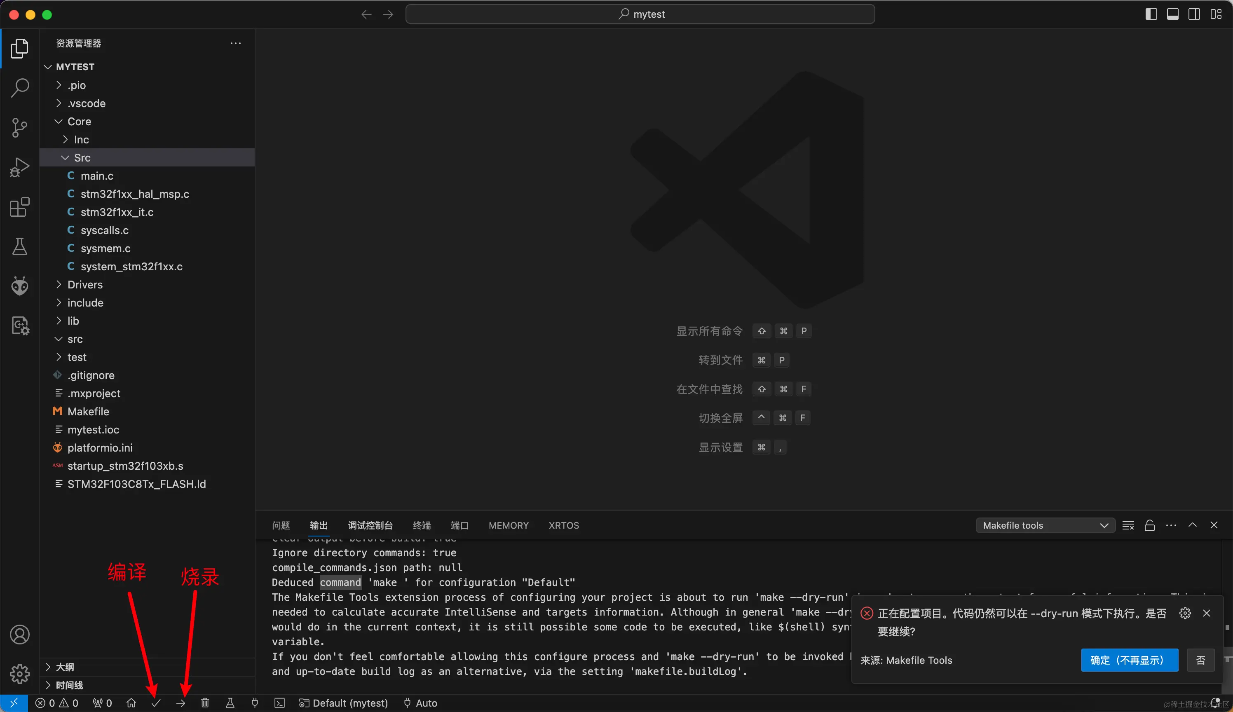Switch to the XRTOS tab
This screenshot has width=1233, height=712.
[563, 526]
